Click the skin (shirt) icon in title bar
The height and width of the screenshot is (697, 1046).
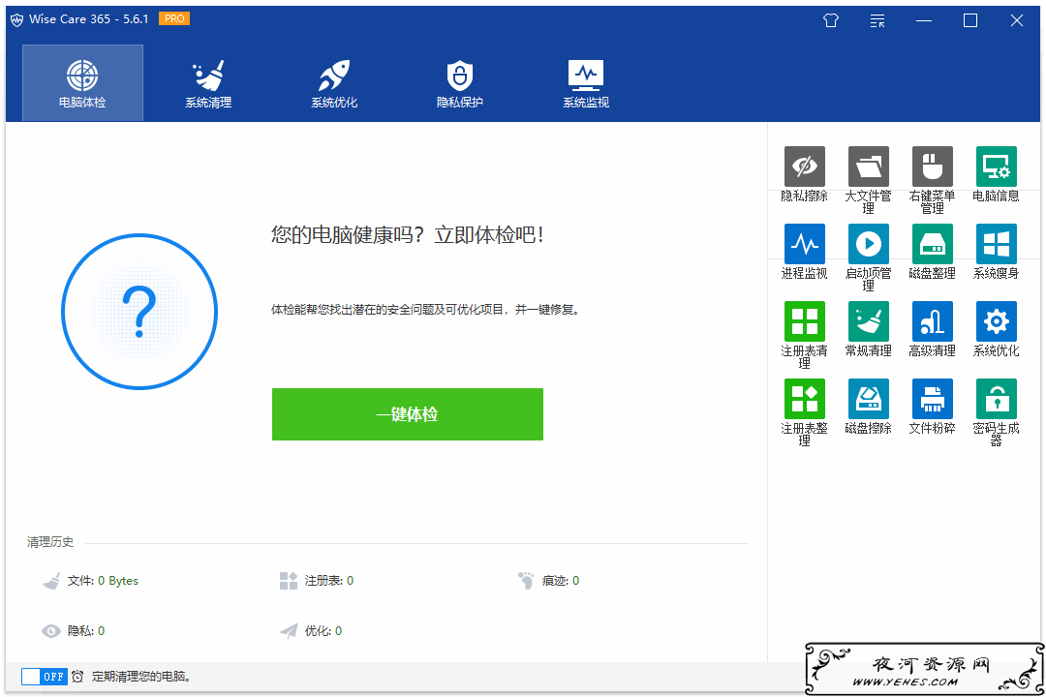pyautogui.click(x=831, y=20)
